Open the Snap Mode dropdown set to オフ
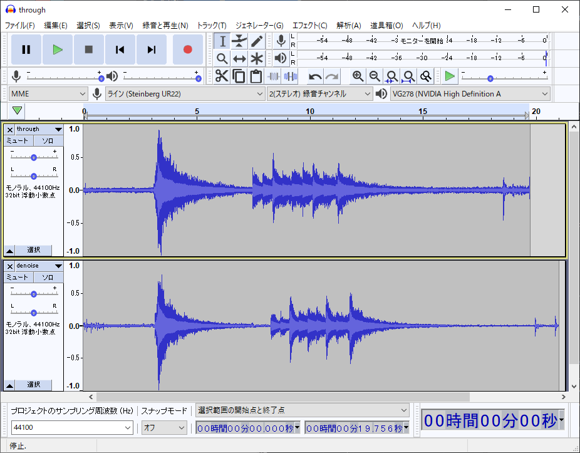The image size is (580, 453). coord(163,428)
